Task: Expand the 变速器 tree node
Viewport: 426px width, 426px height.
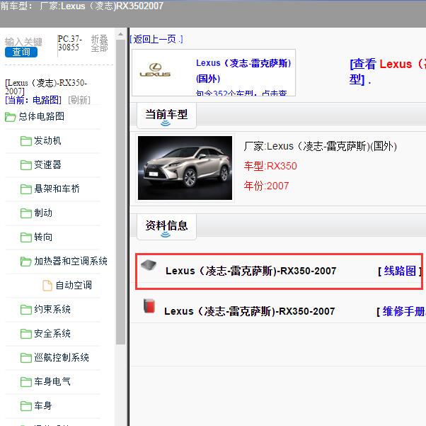Action: click(x=47, y=164)
